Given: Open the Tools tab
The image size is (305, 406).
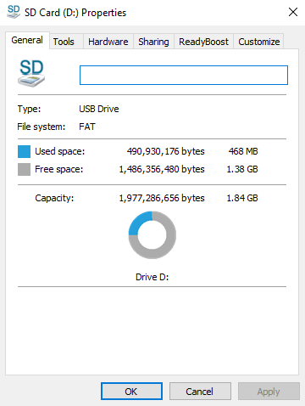Looking at the screenshot, I should point(64,42).
